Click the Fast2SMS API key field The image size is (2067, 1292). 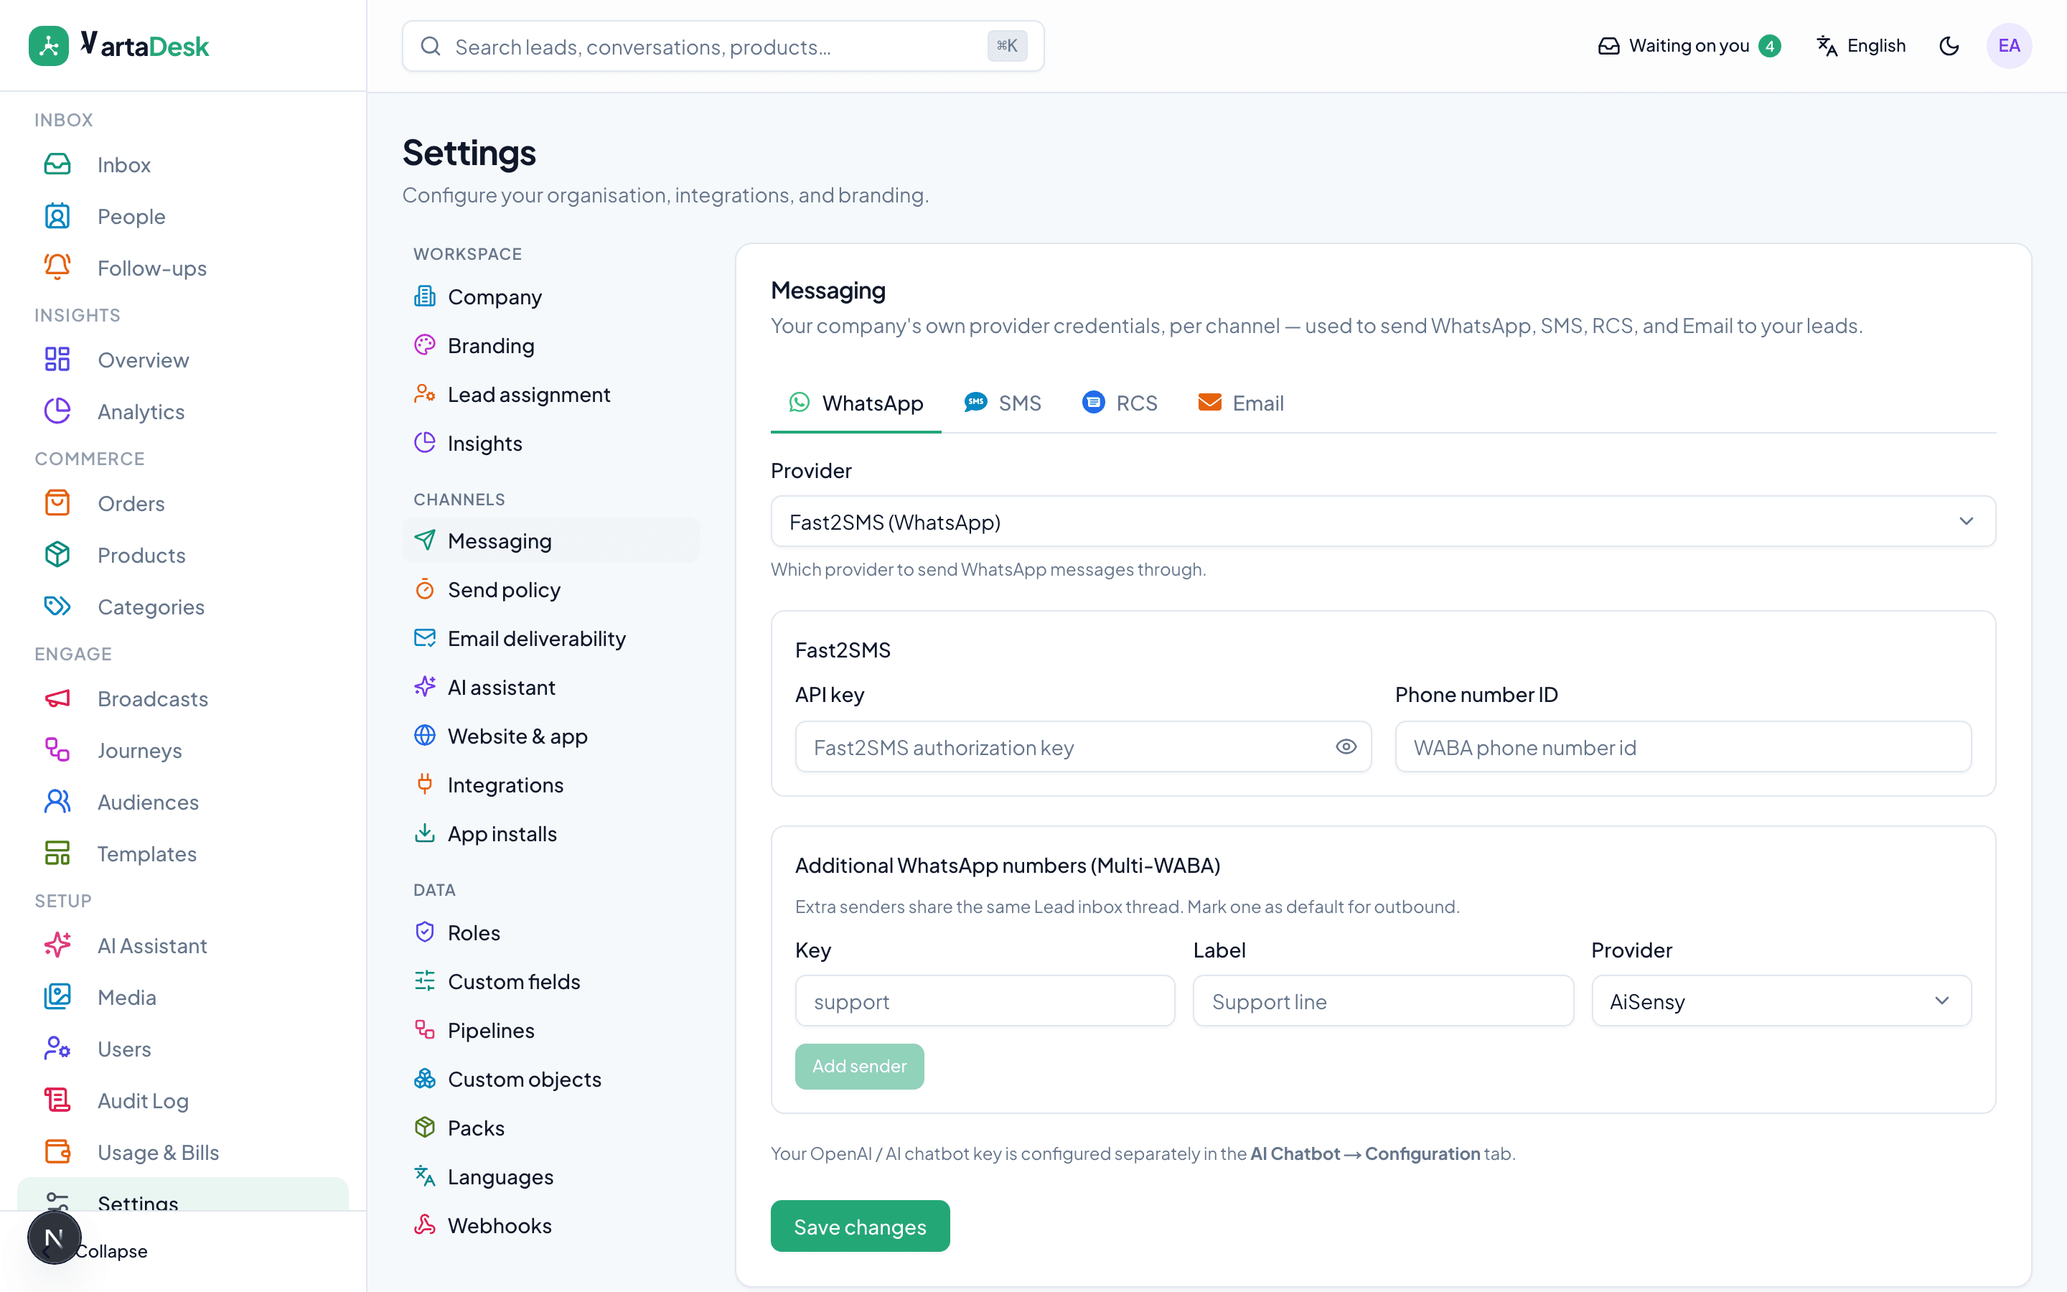[1083, 746]
